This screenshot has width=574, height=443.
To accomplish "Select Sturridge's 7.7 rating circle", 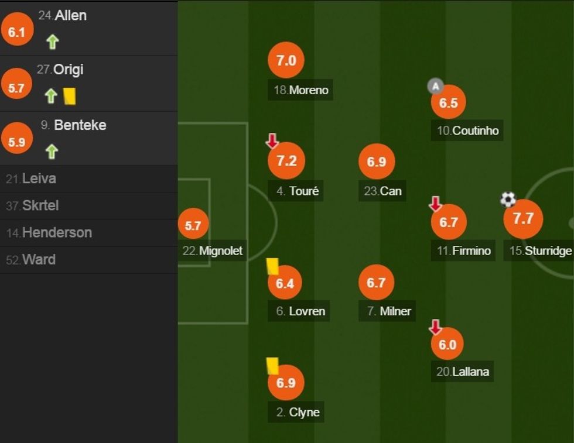I will (x=523, y=219).
